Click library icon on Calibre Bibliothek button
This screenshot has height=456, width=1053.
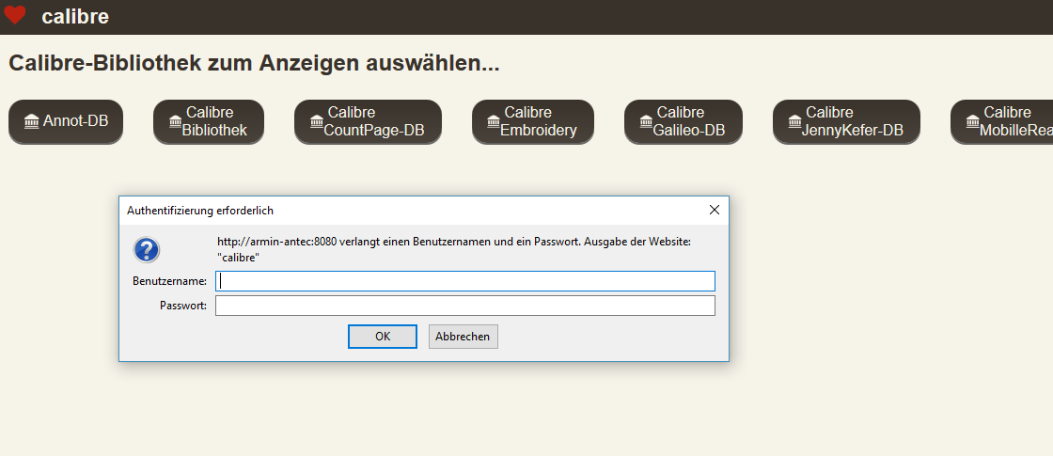tap(176, 121)
